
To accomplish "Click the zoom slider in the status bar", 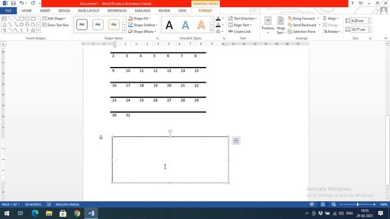I will (358, 204).
